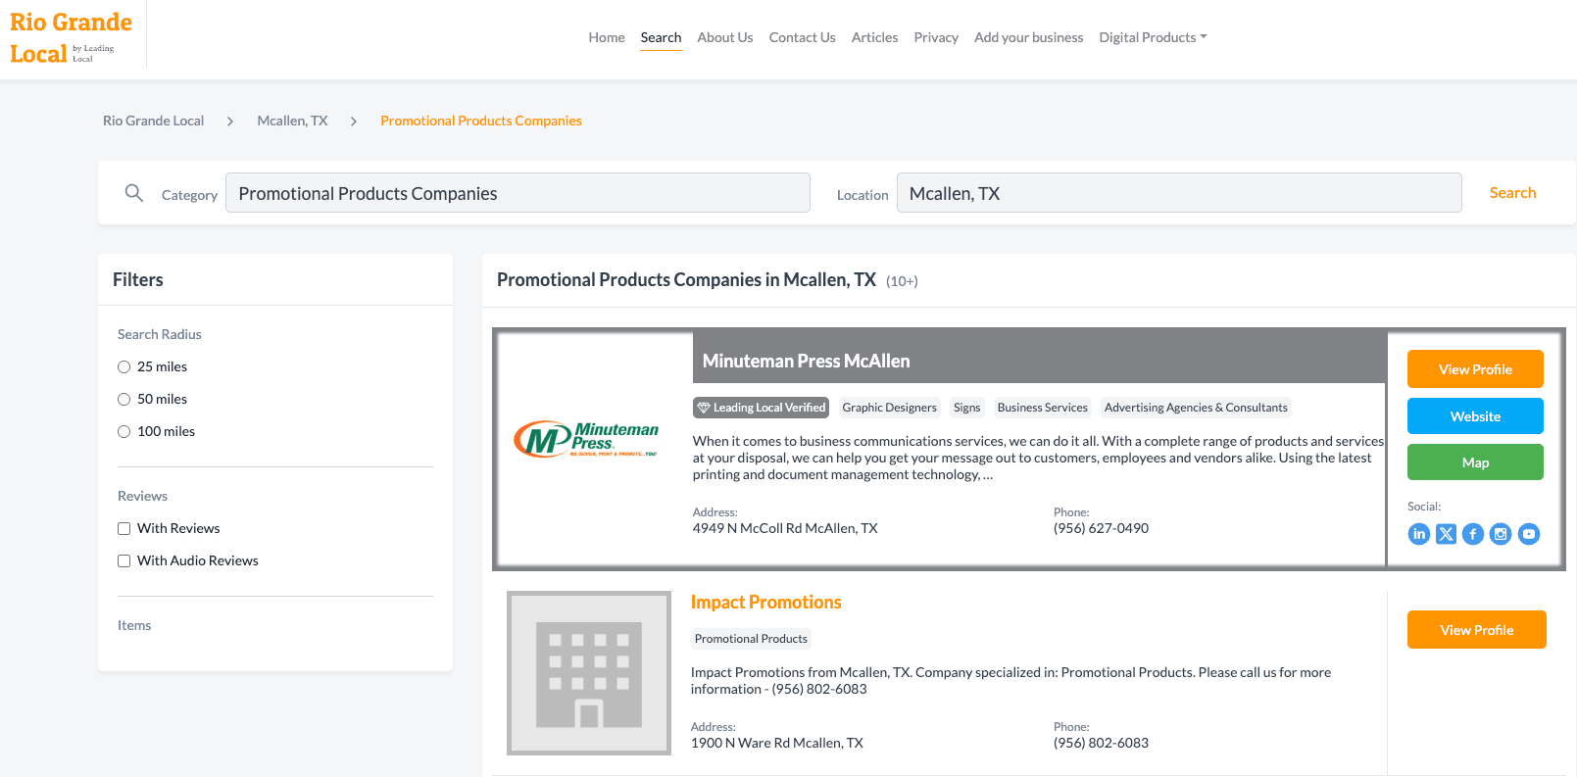This screenshot has height=777, width=1577.
Task: Enable the With Reviews filter
Action: pyautogui.click(x=124, y=529)
